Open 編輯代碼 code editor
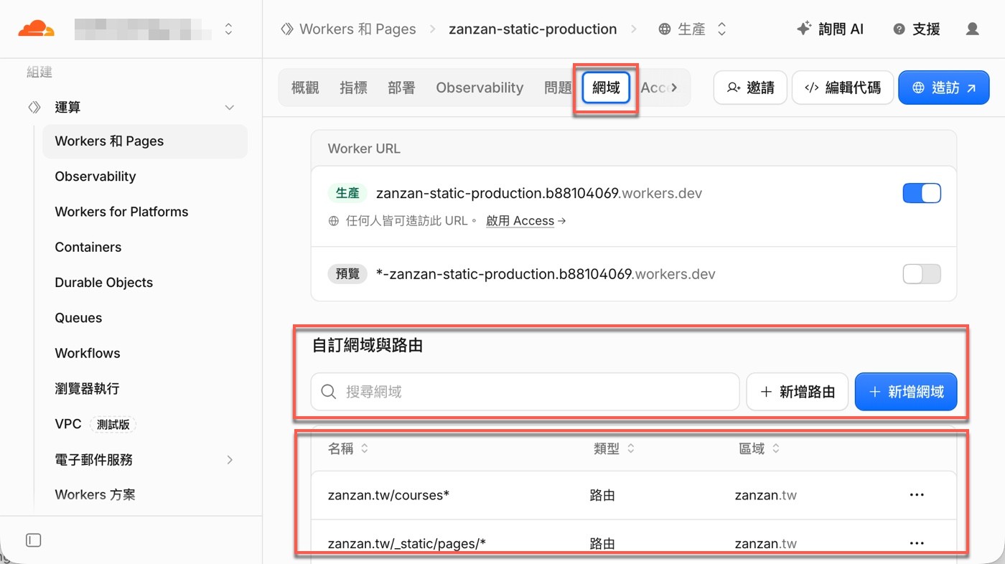Viewport: 1005px width, 564px height. pyautogui.click(x=842, y=88)
